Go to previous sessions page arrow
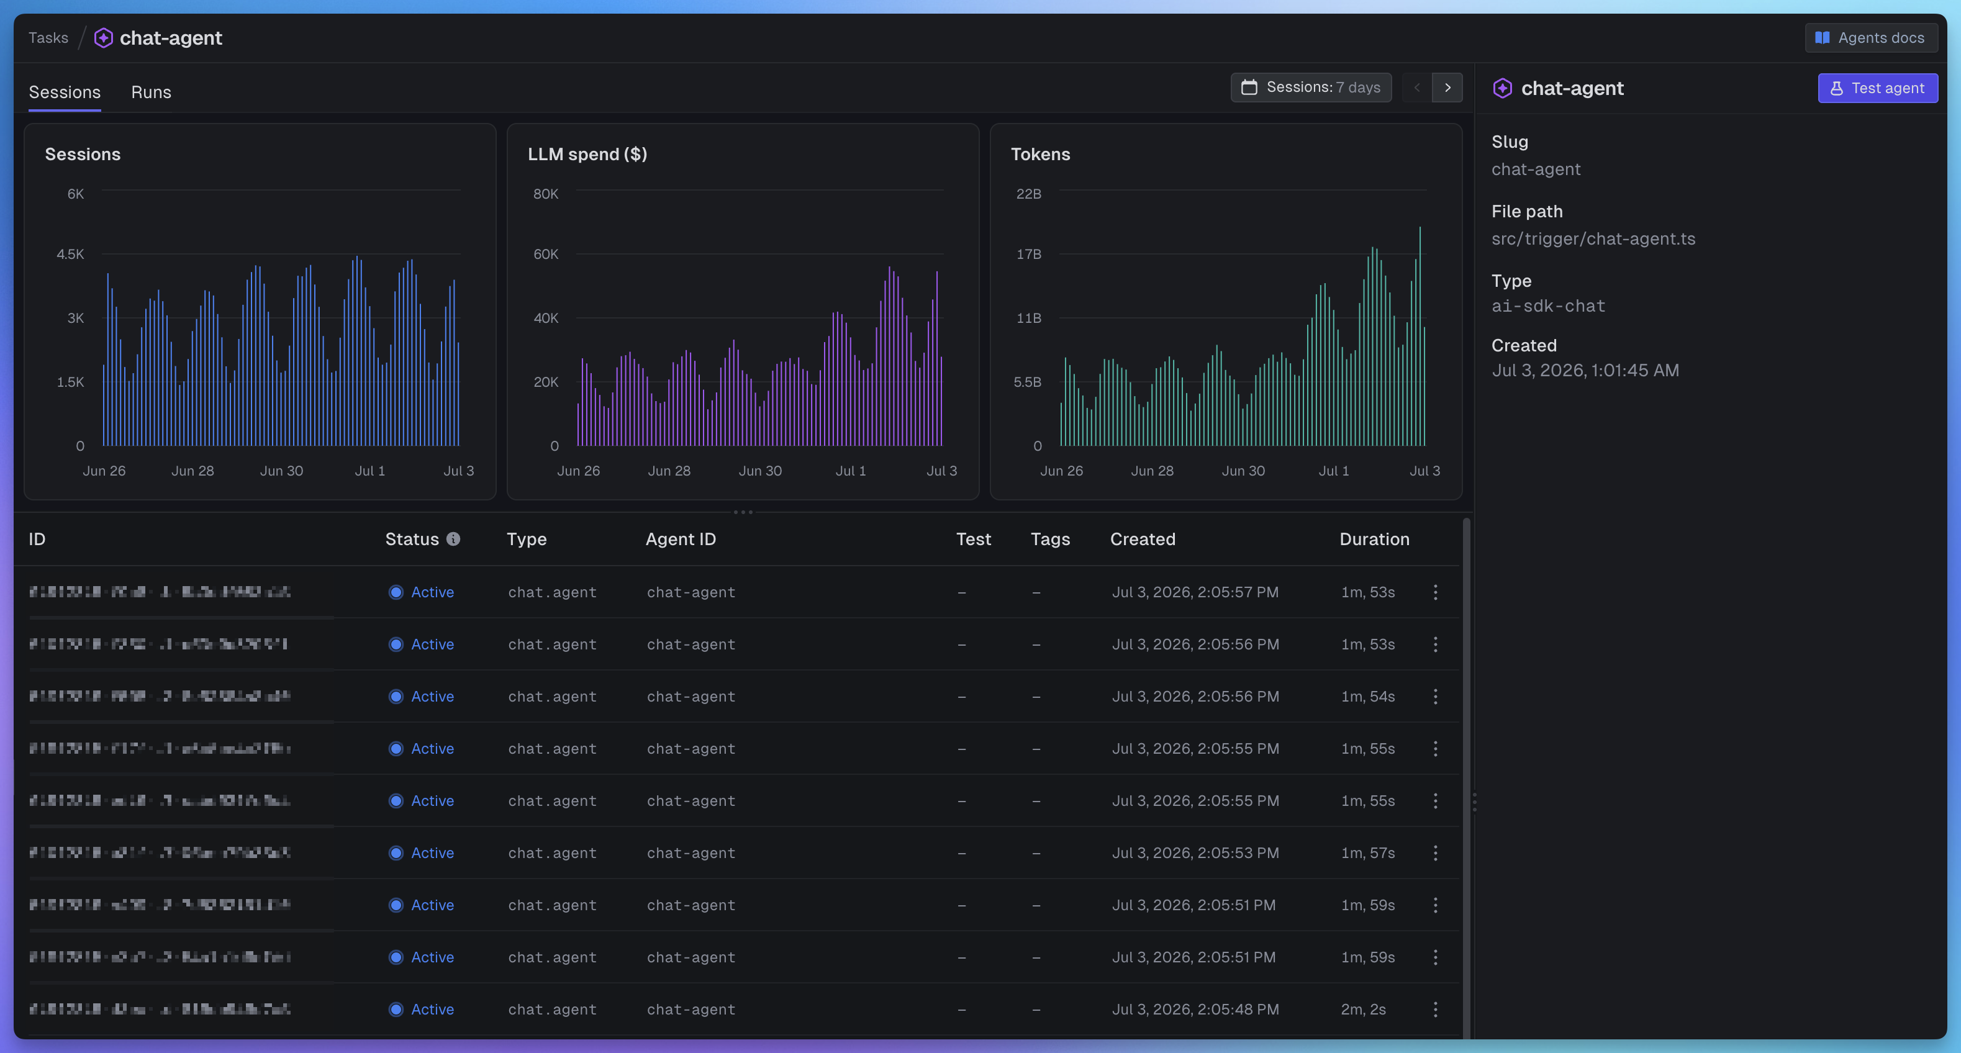Viewport: 1961px width, 1053px height. pyautogui.click(x=1416, y=88)
